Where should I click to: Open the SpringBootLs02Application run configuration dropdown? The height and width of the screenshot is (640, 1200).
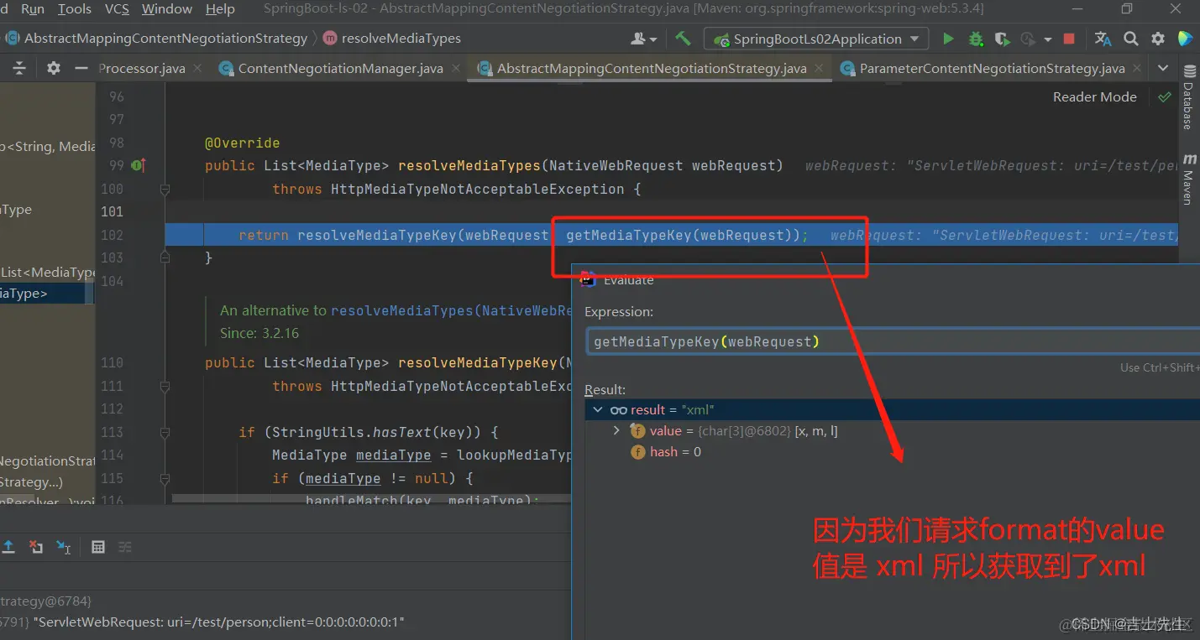click(817, 39)
